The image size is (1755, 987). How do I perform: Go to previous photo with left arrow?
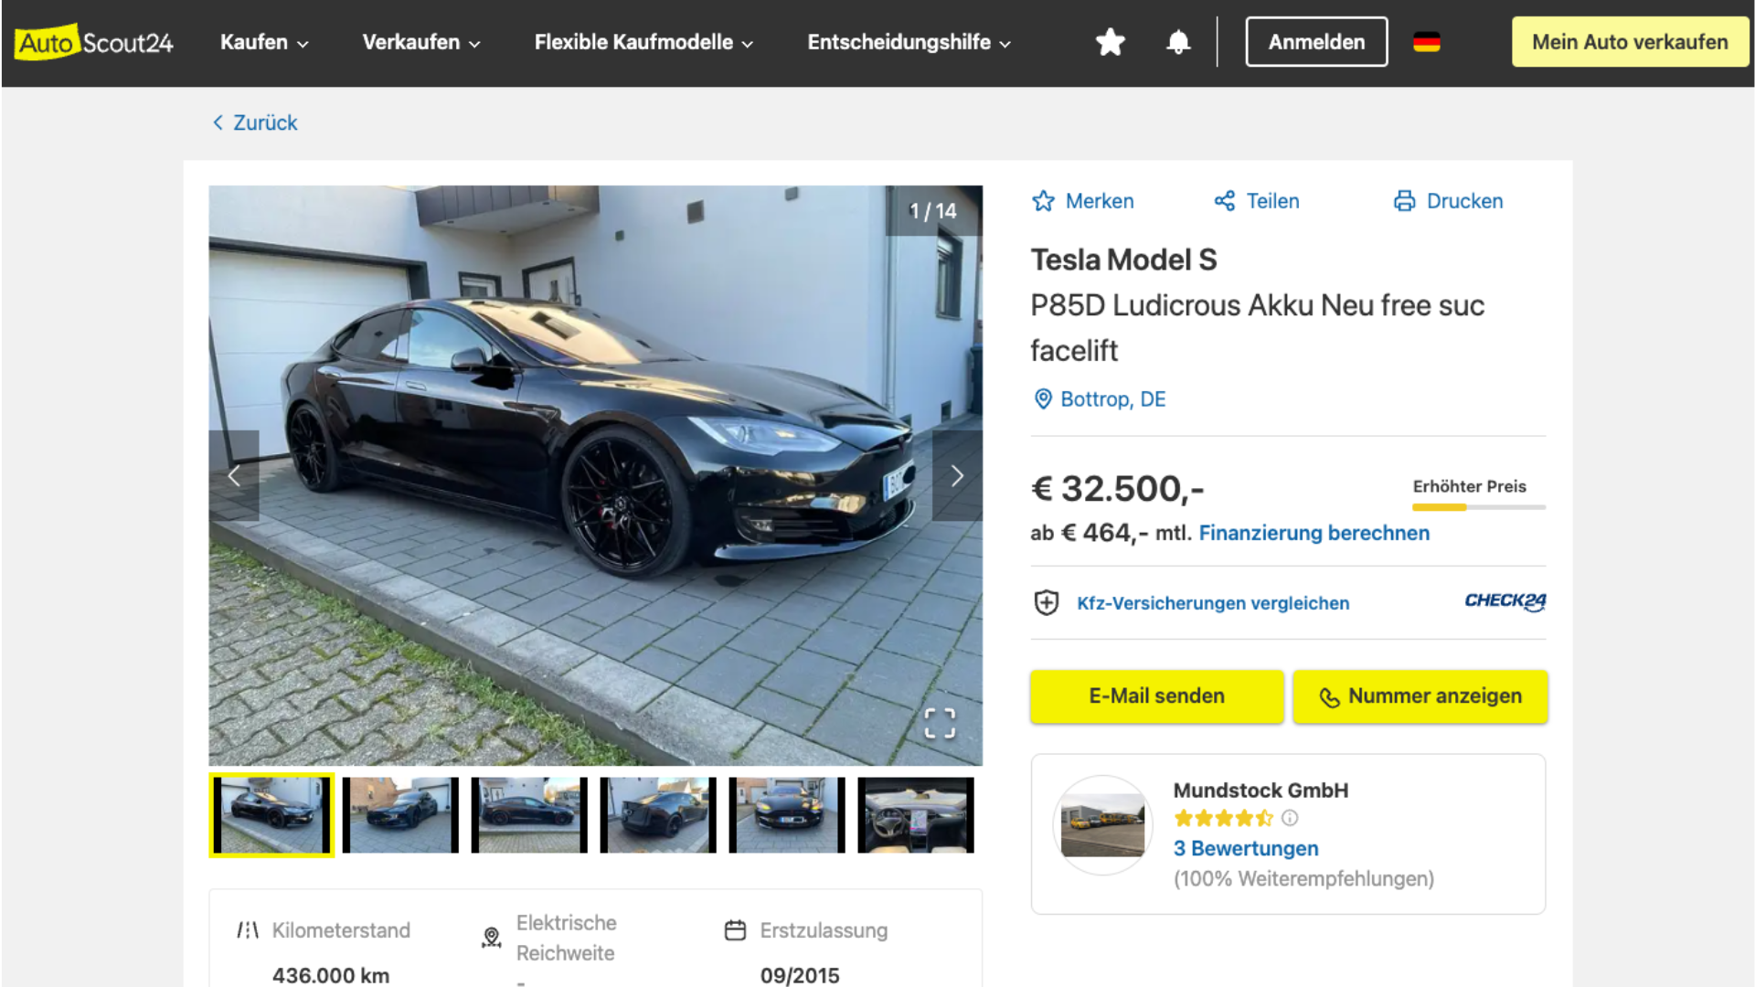[x=234, y=476]
